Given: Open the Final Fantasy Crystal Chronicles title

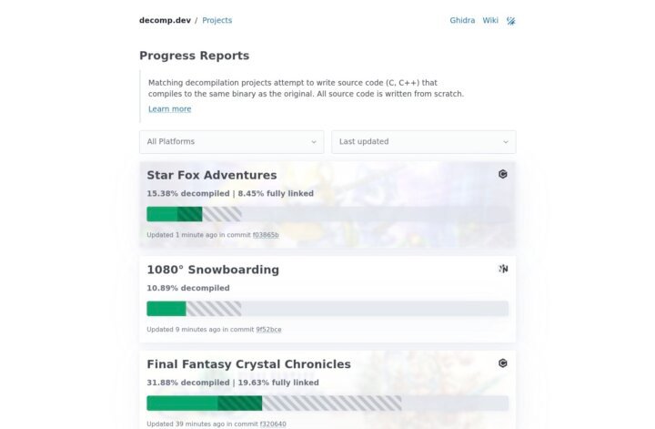Looking at the screenshot, I should pyautogui.click(x=248, y=364).
